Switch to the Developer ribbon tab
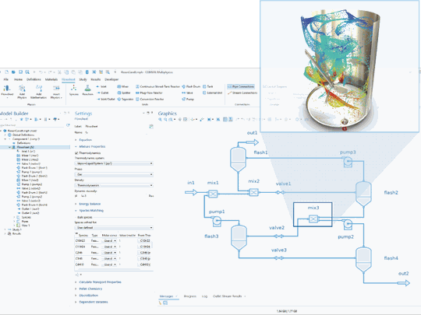 click(x=111, y=79)
